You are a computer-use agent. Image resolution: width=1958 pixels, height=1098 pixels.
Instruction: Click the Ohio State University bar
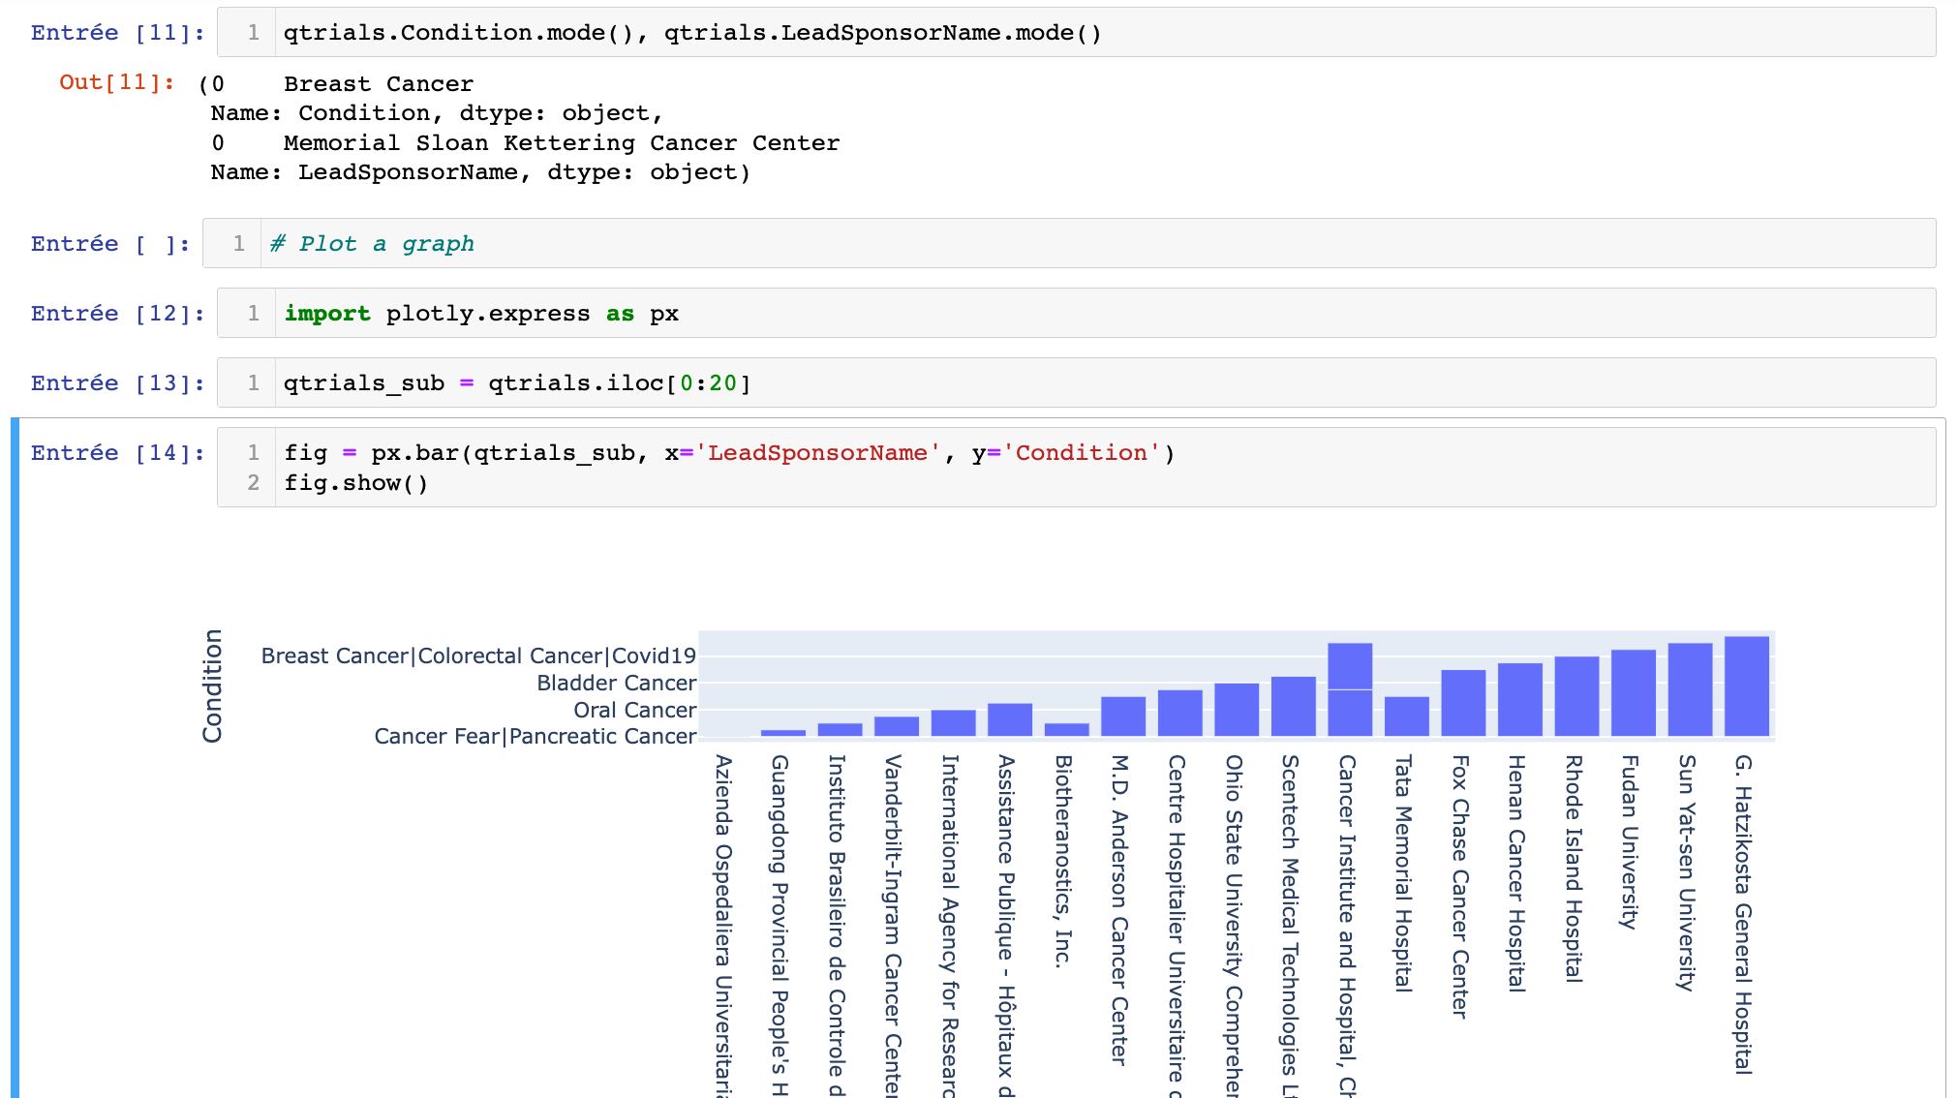(x=1237, y=710)
